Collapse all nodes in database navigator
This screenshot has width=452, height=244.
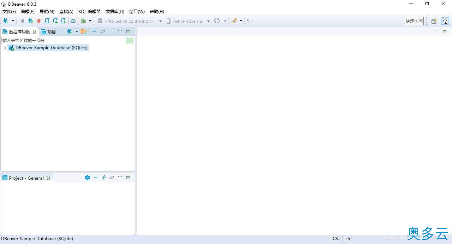[x=95, y=31]
